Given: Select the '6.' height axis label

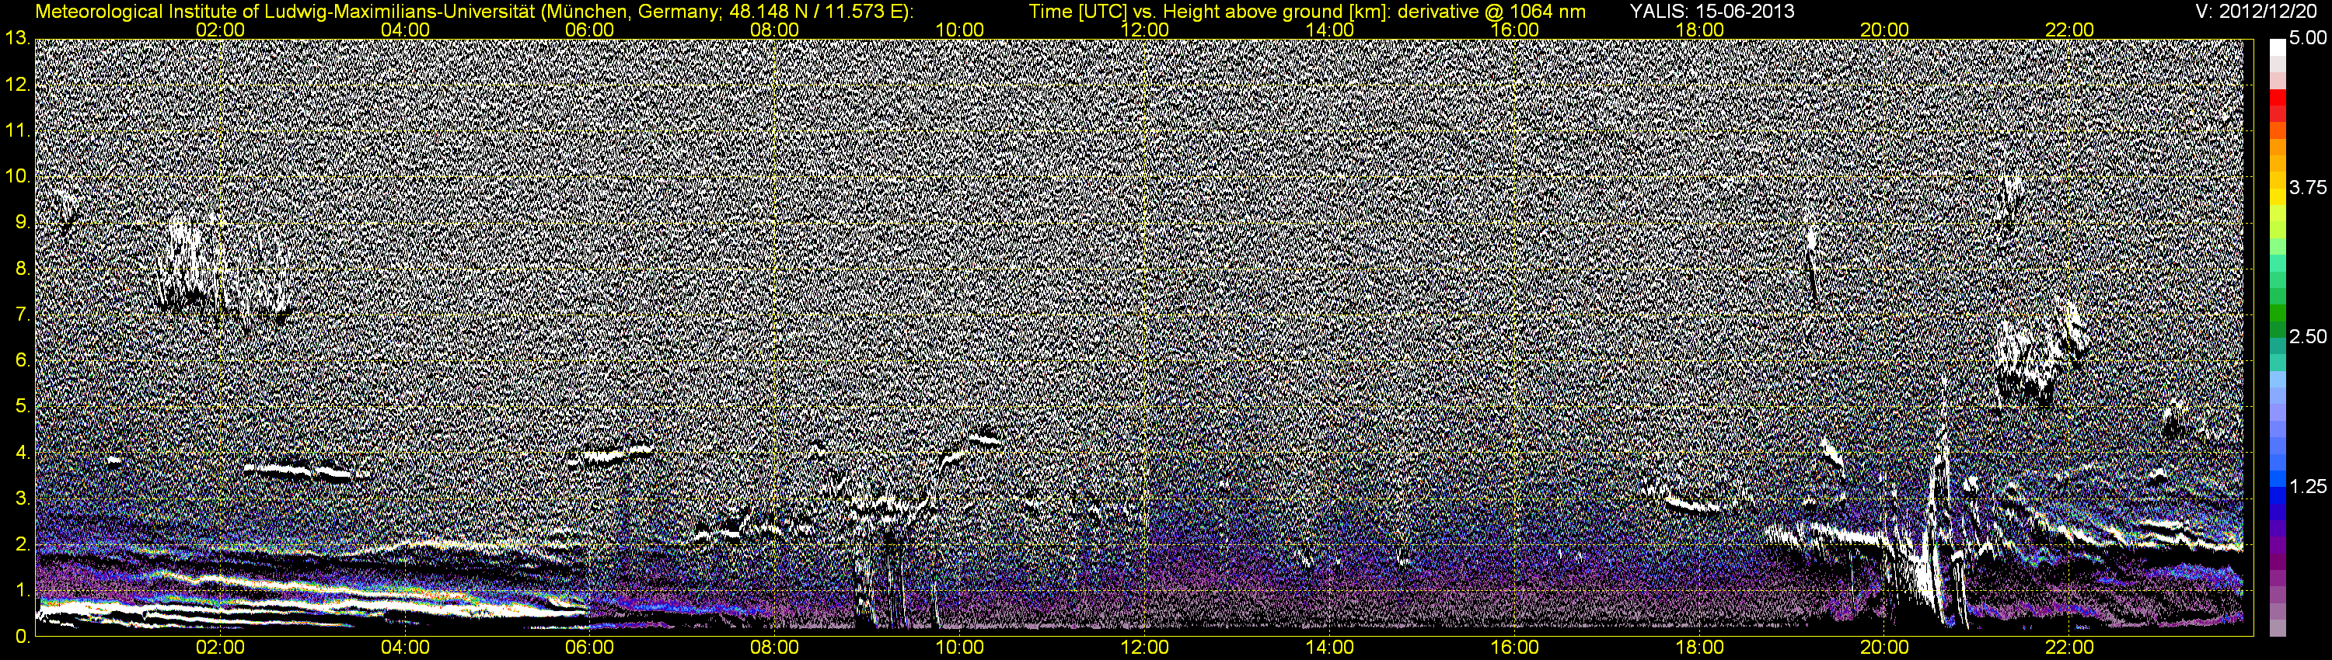Looking at the screenshot, I should tap(23, 361).
